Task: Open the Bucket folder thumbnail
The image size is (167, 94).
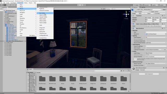Action: [73, 79]
